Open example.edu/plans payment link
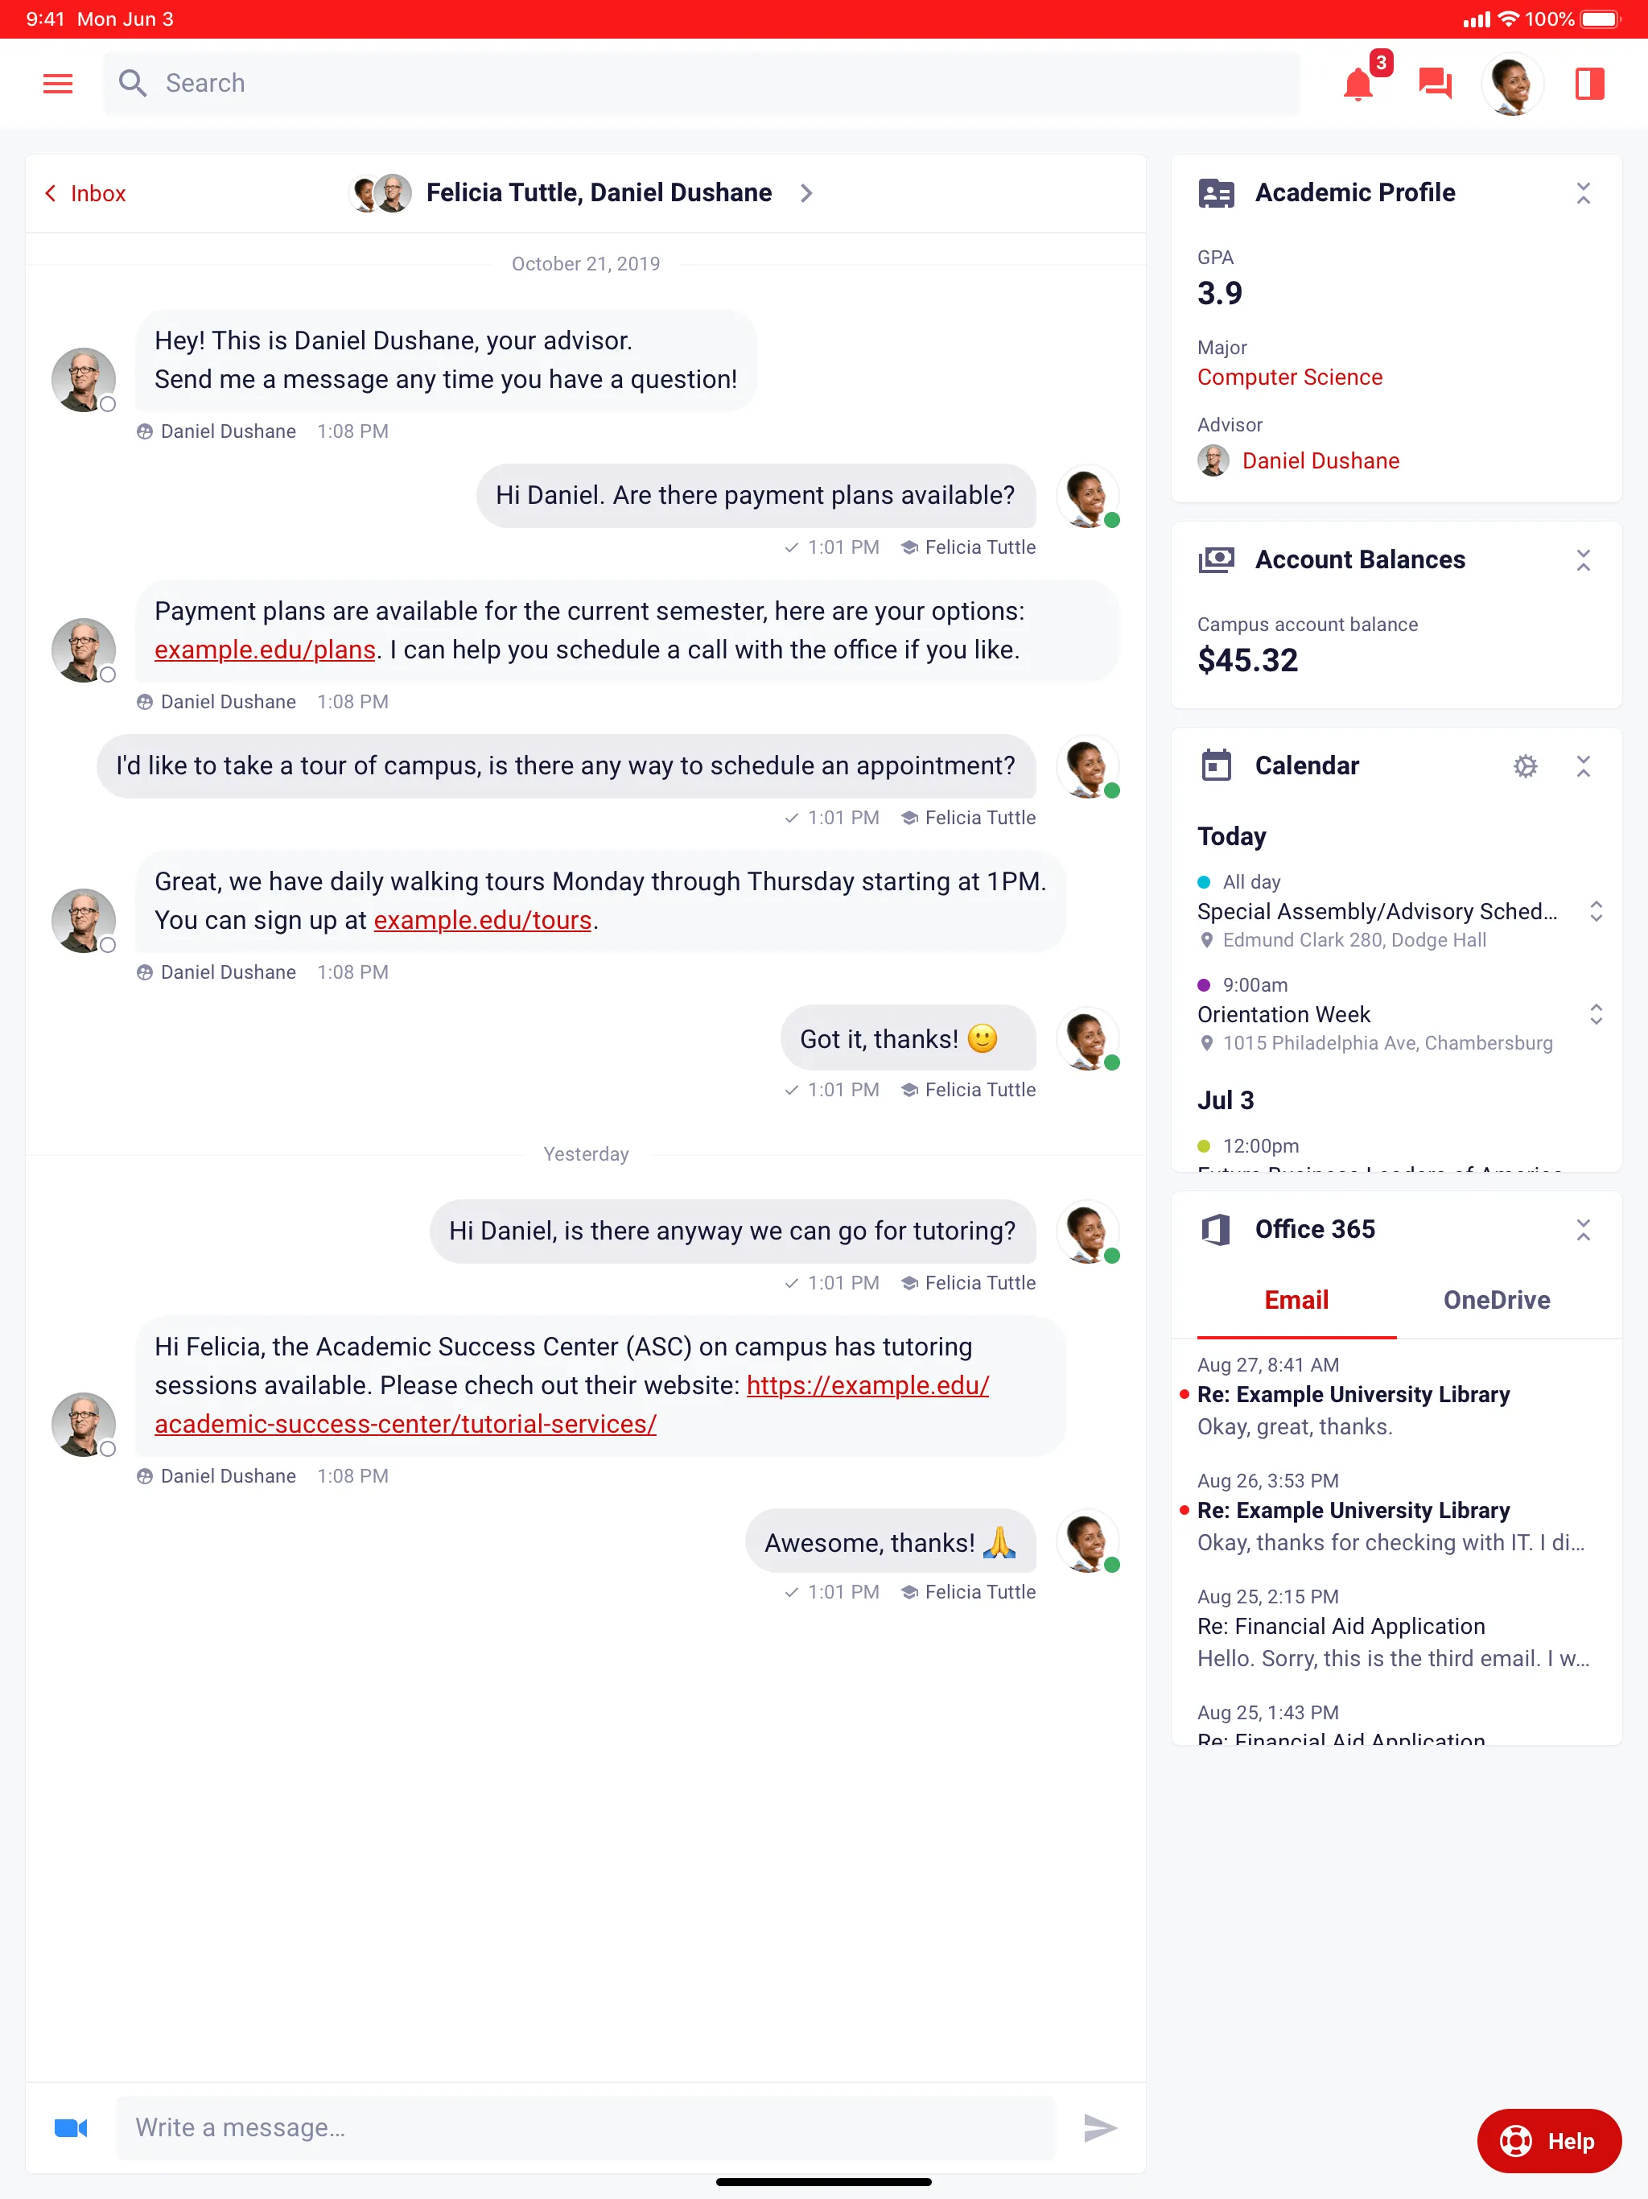 pos(265,650)
